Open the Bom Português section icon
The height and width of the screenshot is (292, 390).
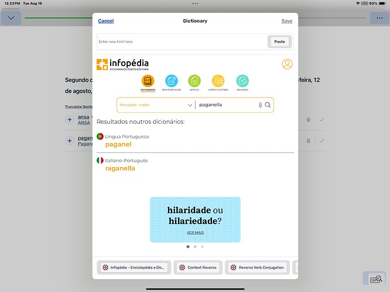[x=172, y=81]
